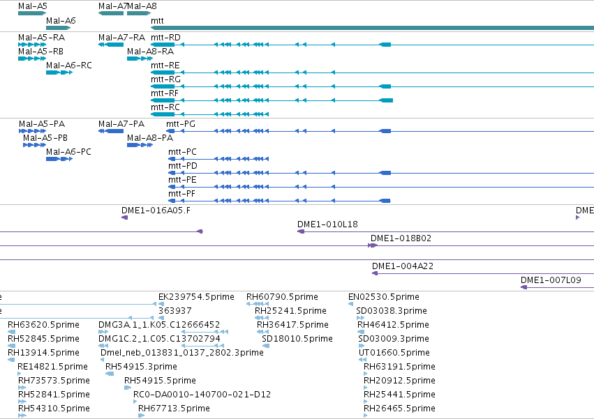Select EST RH52845.5prime
Screen dimensions: 594x419
tap(11, 346)
